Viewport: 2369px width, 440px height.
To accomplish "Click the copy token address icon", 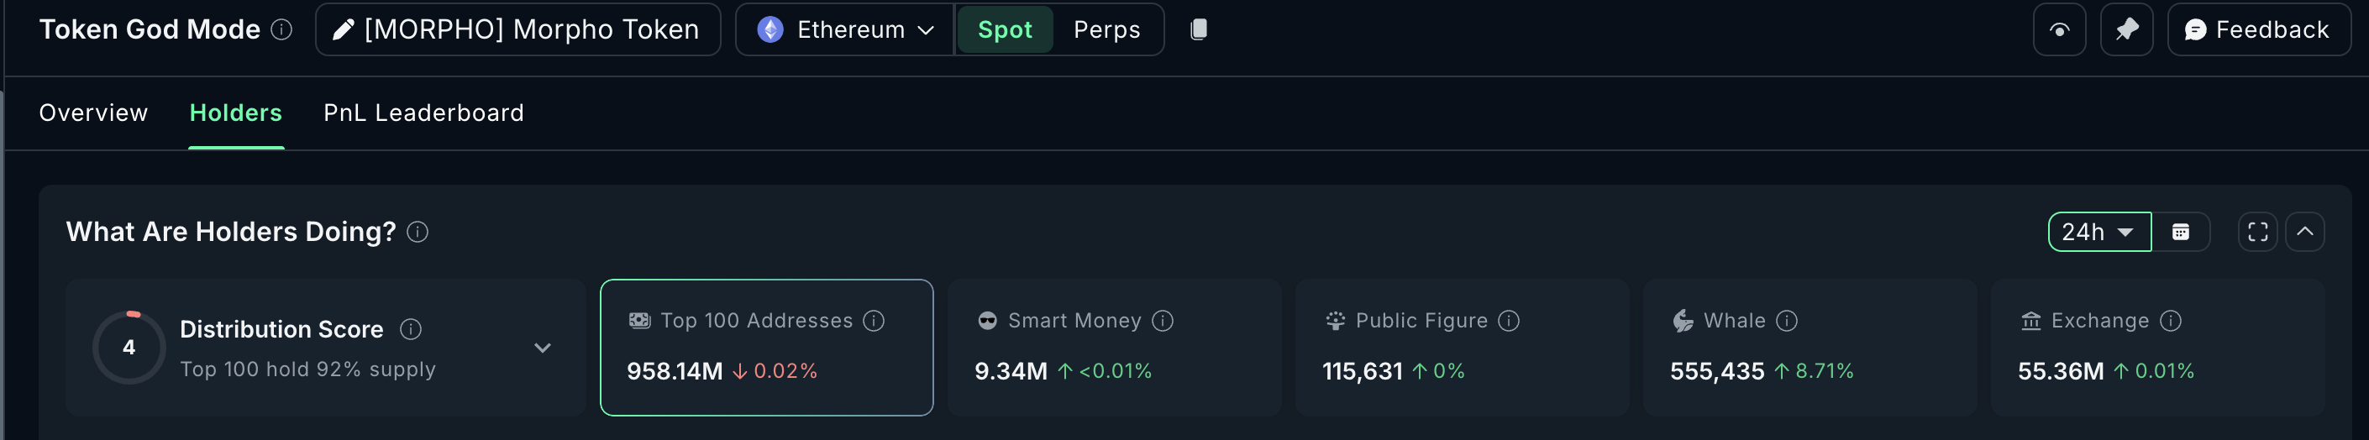I will (x=1198, y=29).
